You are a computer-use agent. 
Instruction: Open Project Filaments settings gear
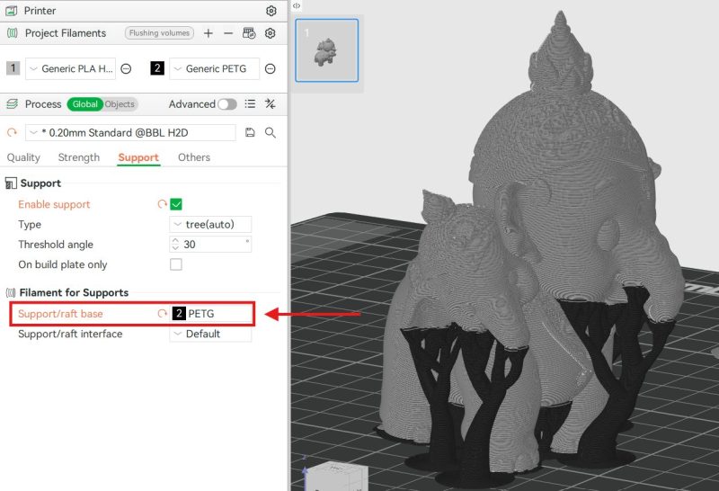coord(271,33)
